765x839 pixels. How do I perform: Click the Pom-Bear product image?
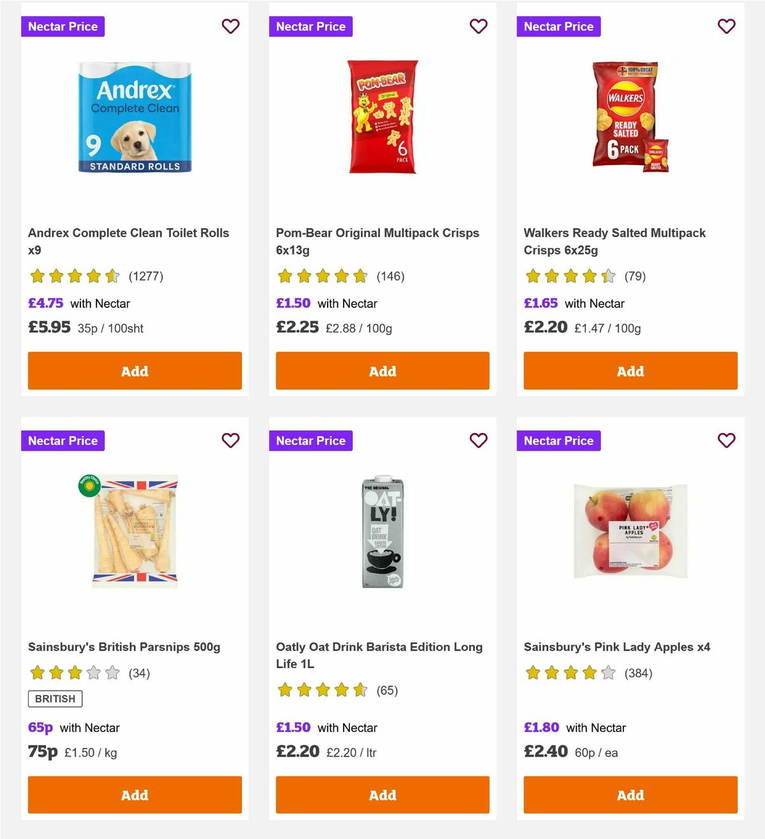pos(382,116)
